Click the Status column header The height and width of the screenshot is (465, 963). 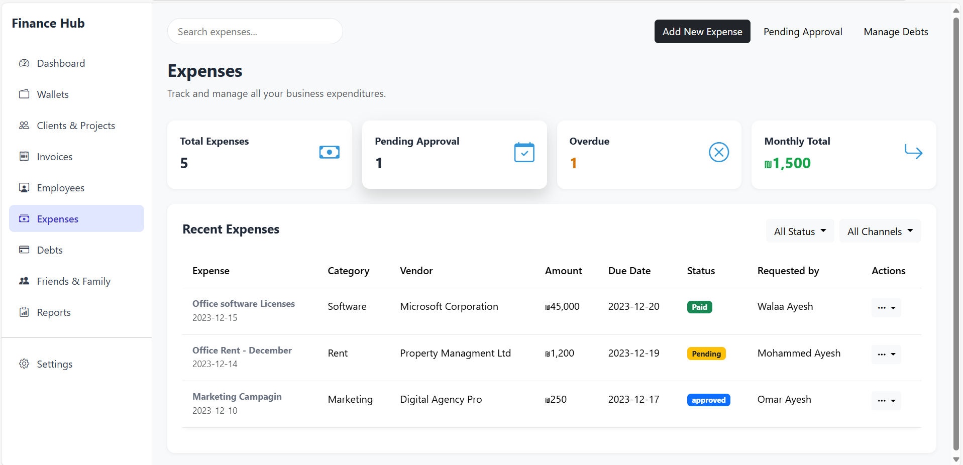(x=701, y=271)
